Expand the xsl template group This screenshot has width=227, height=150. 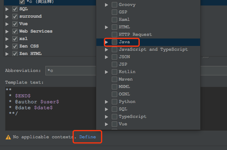click(x=7, y=39)
